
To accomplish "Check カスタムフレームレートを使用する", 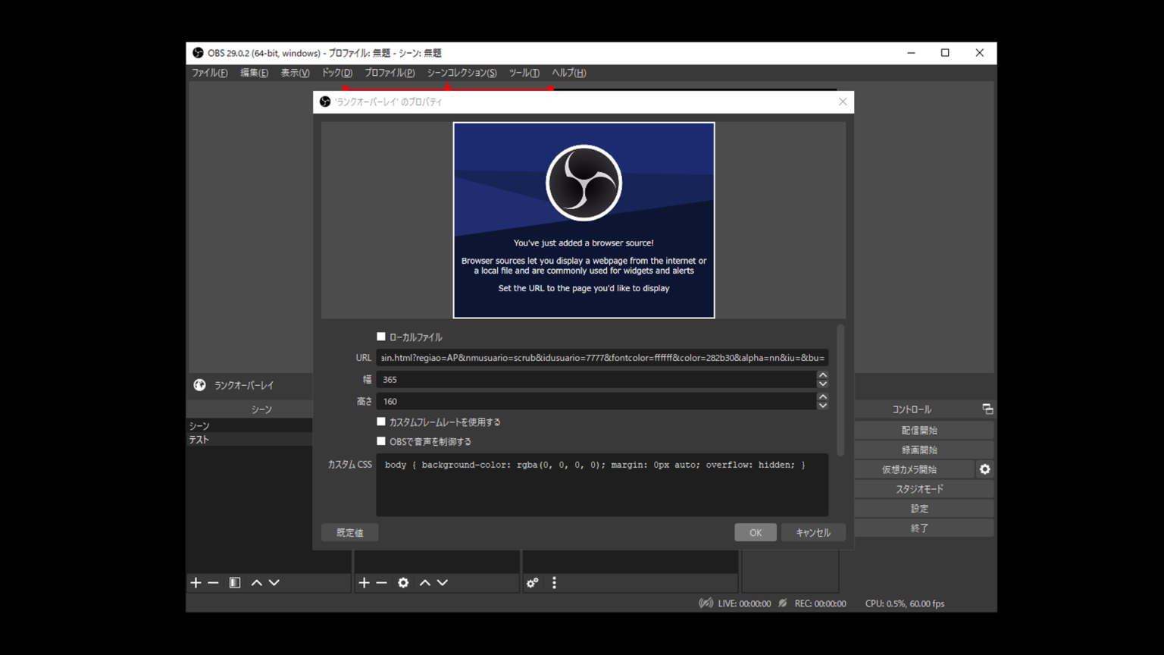I will click(381, 422).
